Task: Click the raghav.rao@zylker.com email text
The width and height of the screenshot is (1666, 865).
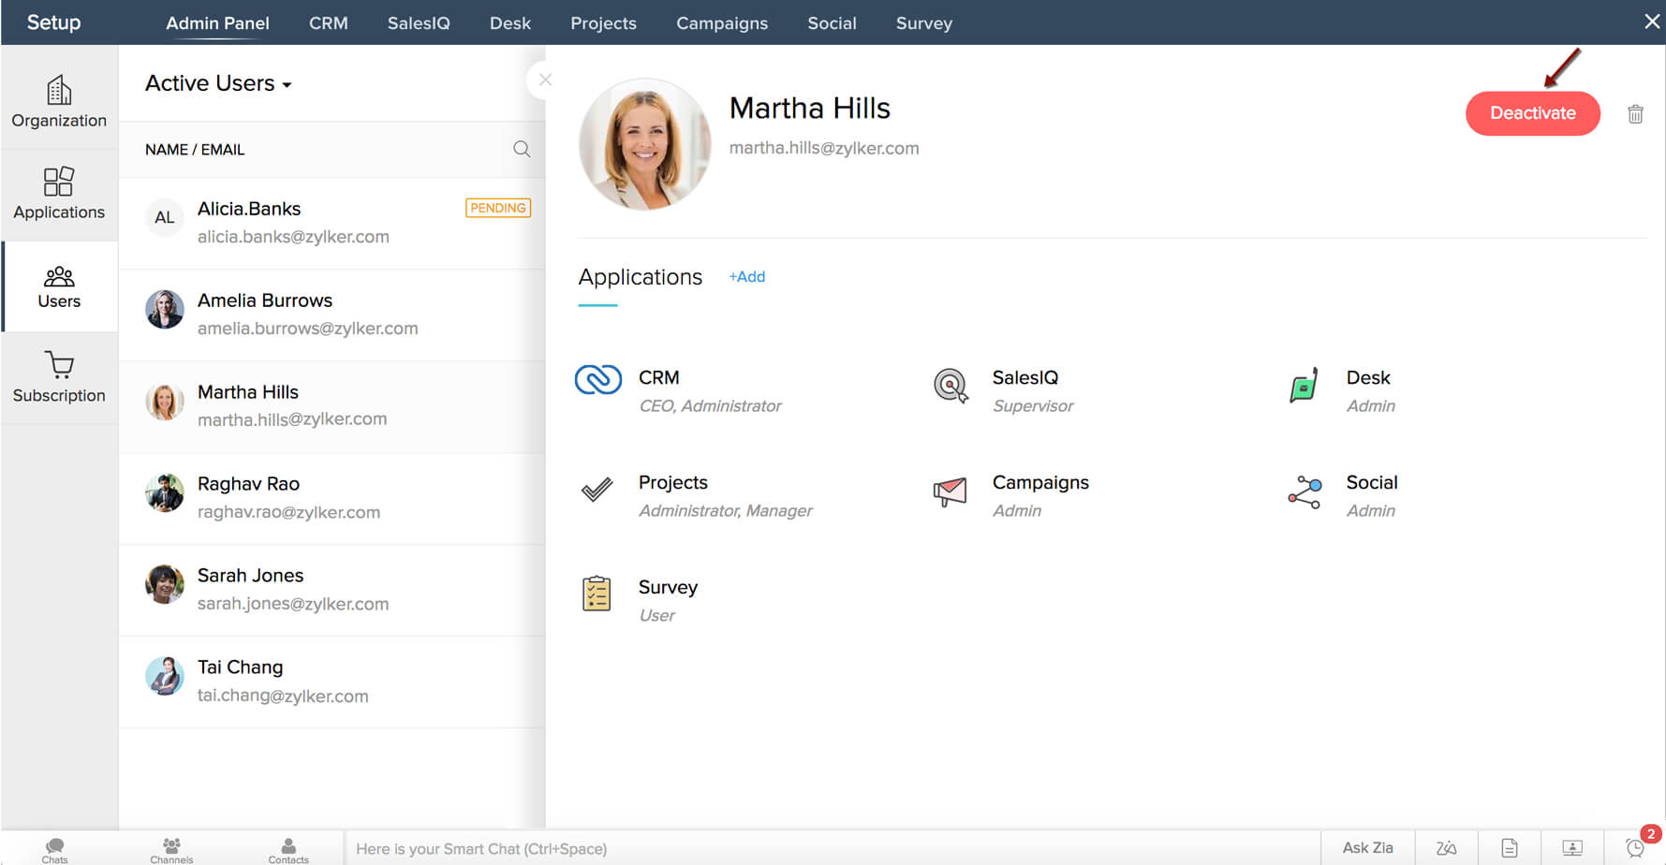Action: click(288, 512)
